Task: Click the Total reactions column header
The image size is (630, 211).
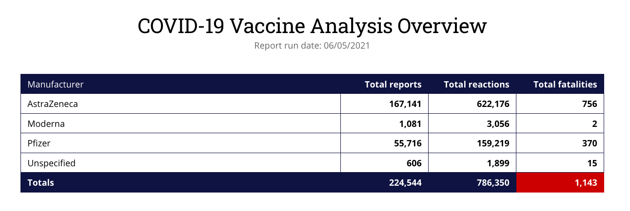Action: tap(476, 85)
